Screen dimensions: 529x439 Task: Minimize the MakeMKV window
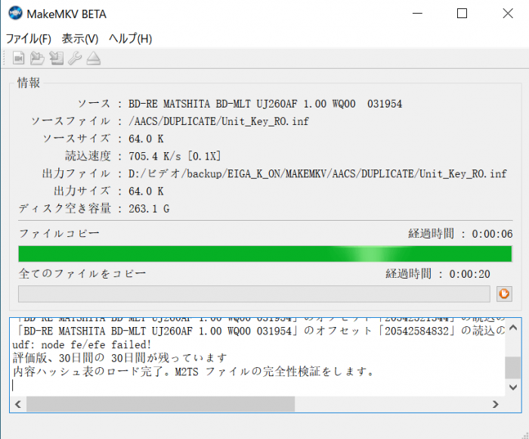417,14
